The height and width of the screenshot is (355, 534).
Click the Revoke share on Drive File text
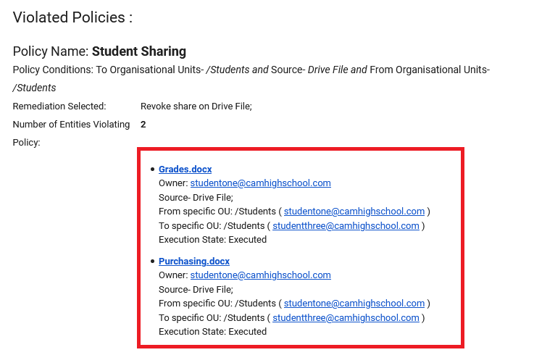[x=196, y=106]
